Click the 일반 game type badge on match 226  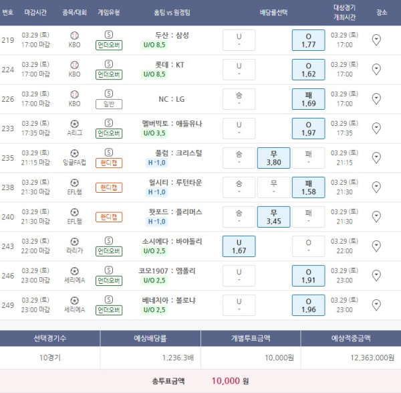click(x=109, y=104)
